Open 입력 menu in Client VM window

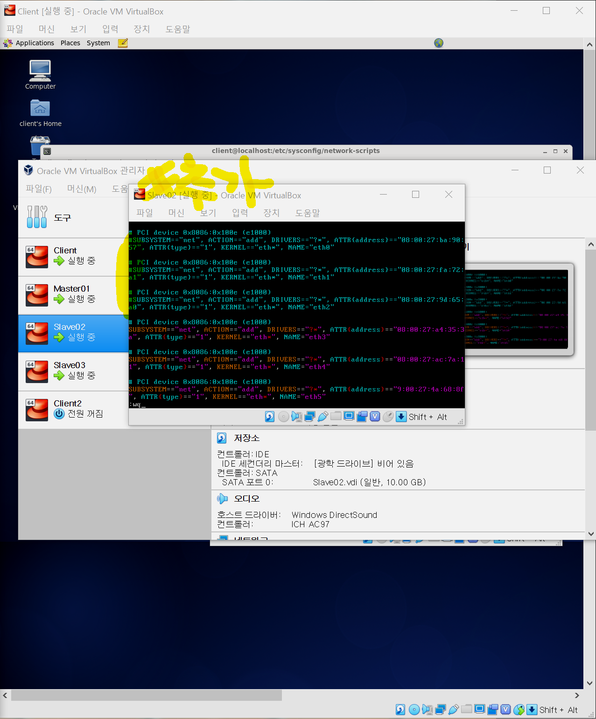pos(110,29)
